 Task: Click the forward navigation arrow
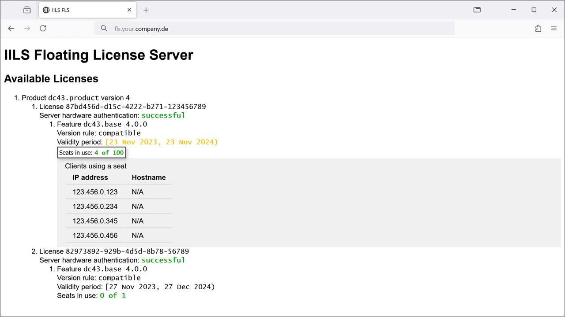point(27,29)
